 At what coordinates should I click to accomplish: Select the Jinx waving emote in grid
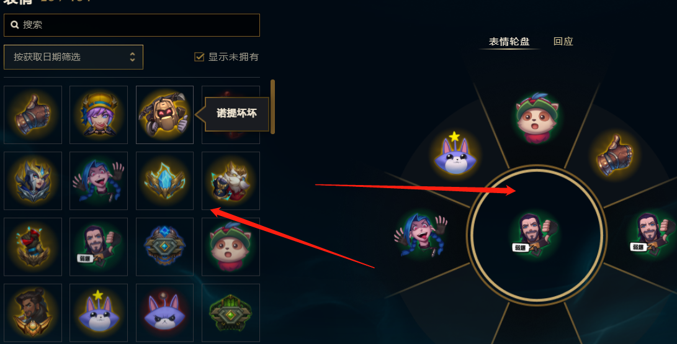coord(99,181)
